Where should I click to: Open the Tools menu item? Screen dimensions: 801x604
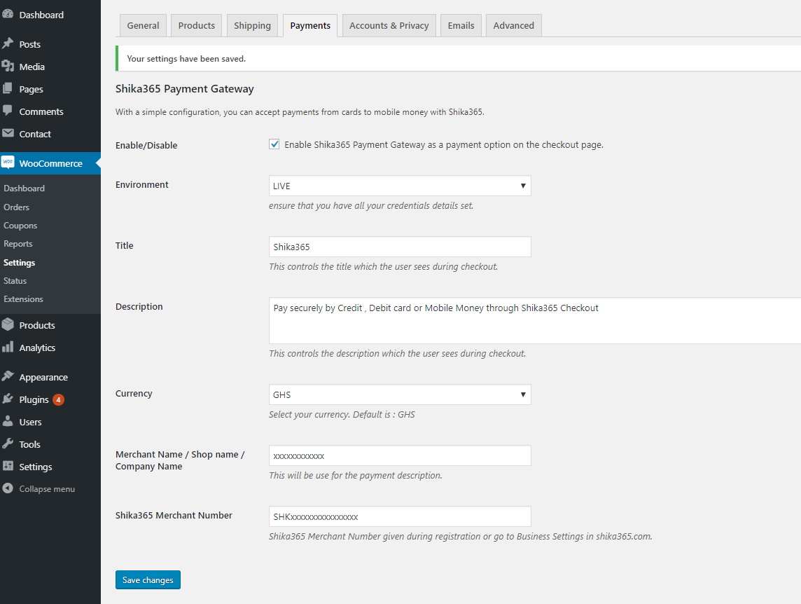tap(29, 444)
